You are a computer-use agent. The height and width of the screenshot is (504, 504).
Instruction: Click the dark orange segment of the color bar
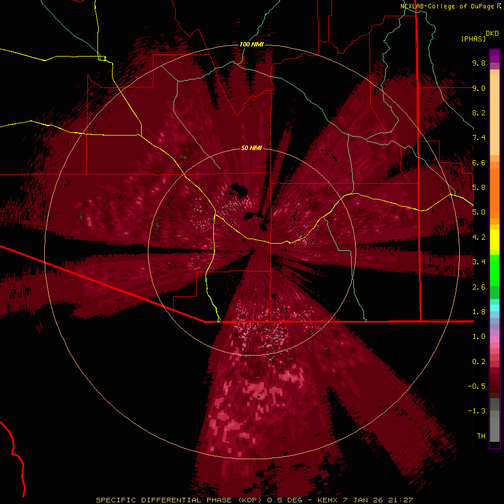[494, 193]
